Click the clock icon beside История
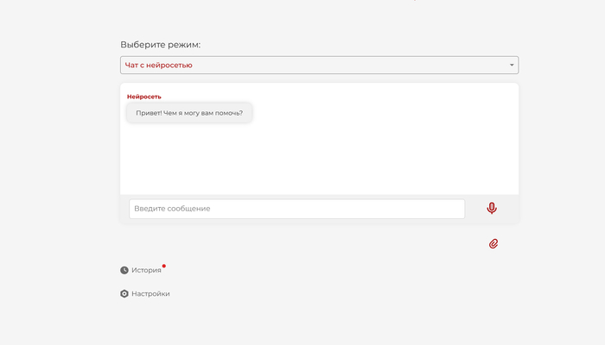This screenshot has width=605, height=345. coord(124,270)
